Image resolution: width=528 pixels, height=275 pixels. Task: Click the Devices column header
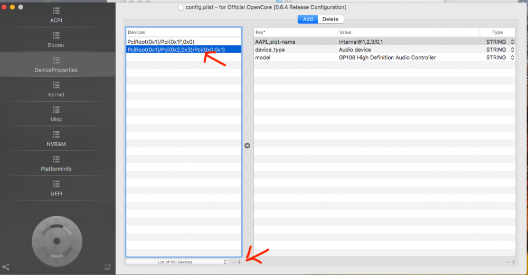click(x=184, y=32)
